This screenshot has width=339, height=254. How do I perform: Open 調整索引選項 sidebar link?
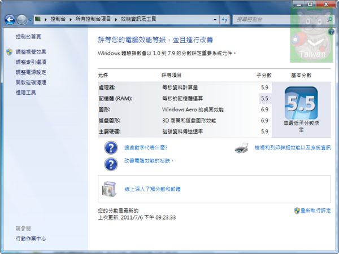[31, 62]
